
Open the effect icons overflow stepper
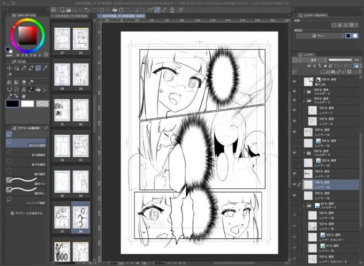357,25
